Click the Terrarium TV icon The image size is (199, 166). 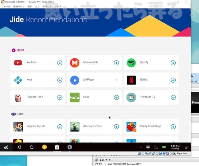coord(131,98)
